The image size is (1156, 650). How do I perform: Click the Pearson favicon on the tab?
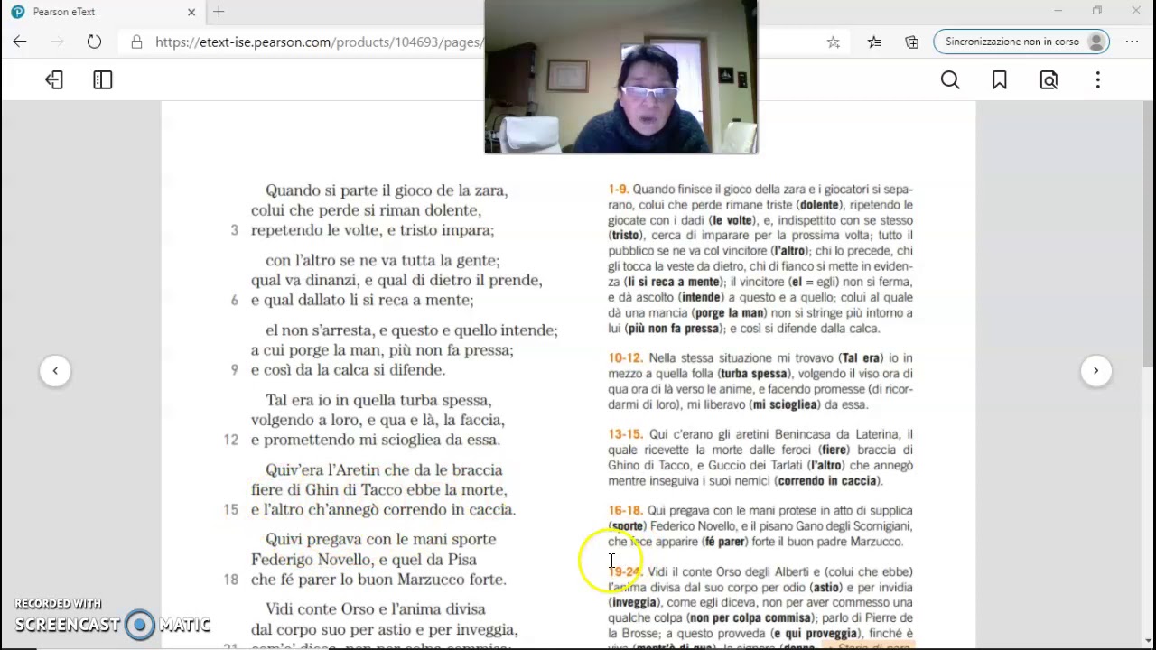tap(18, 12)
